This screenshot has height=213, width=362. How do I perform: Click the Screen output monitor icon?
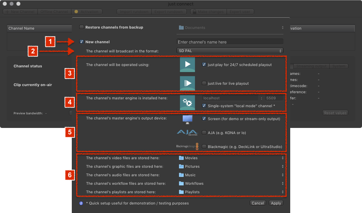[187, 119]
